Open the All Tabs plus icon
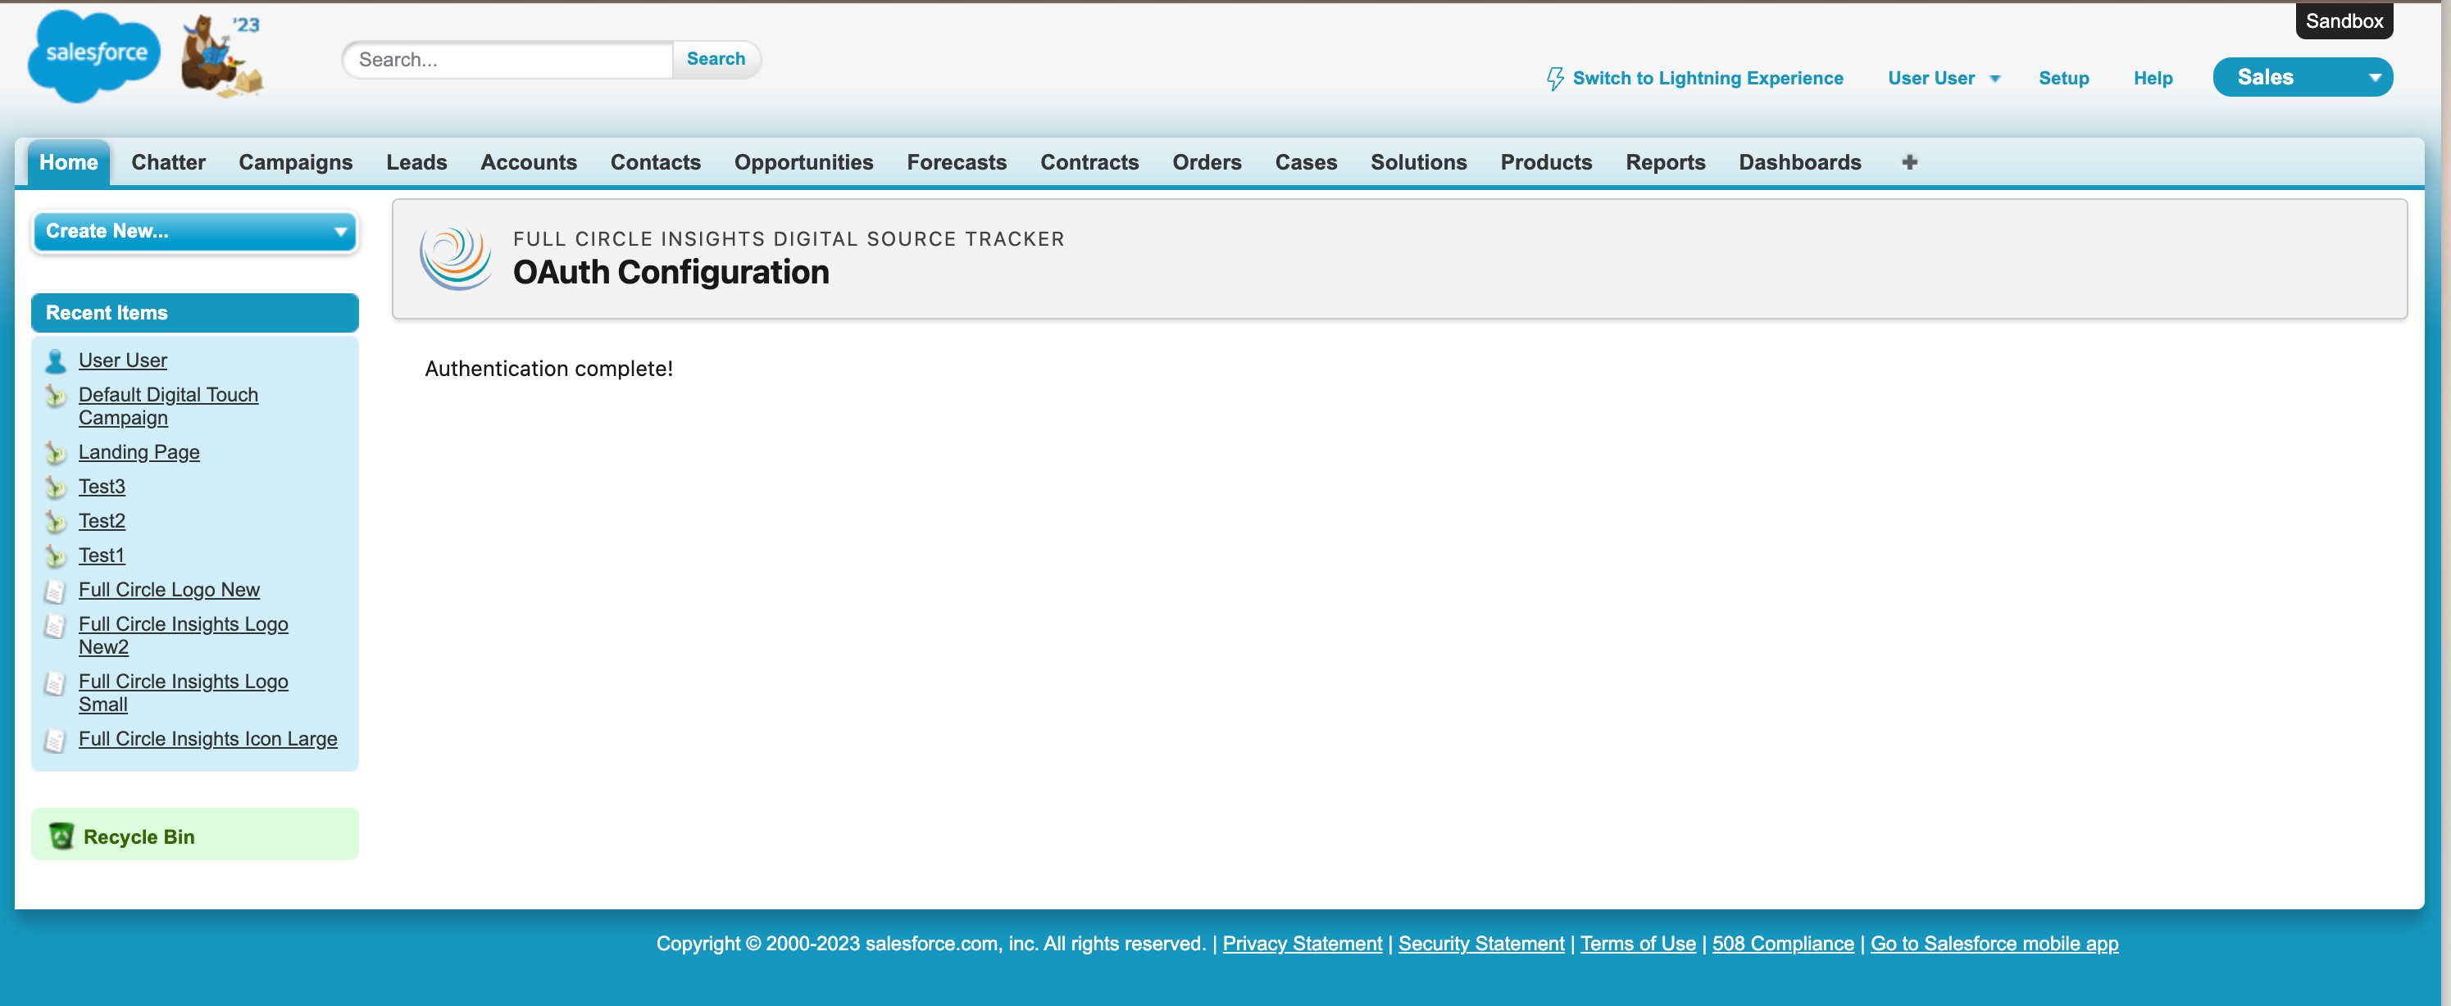This screenshot has height=1006, width=2451. (1908, 162)
